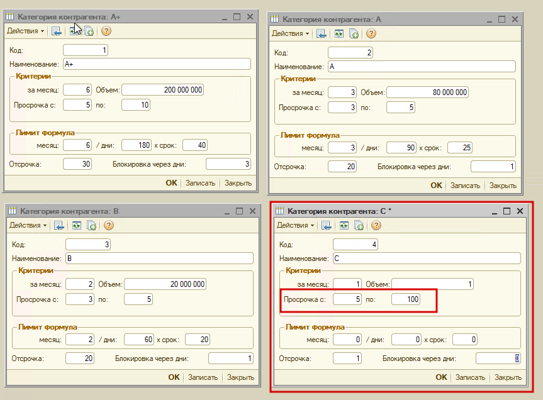Click the reread/refresh icon in the B window
Image resolution: width=543 pixels, height=400 pixels.
(77, 226)
